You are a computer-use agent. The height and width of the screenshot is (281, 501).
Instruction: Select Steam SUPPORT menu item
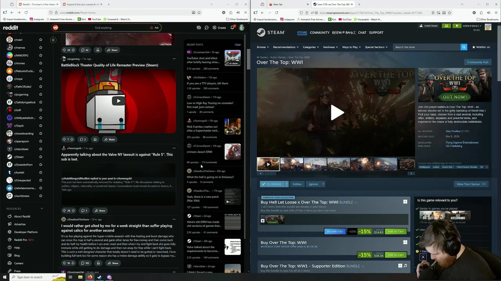pos(376,33)
